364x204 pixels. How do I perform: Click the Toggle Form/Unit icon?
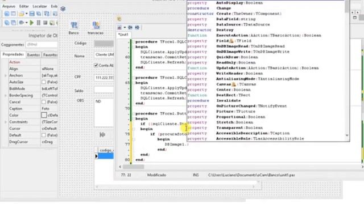(x=47, y=14)
